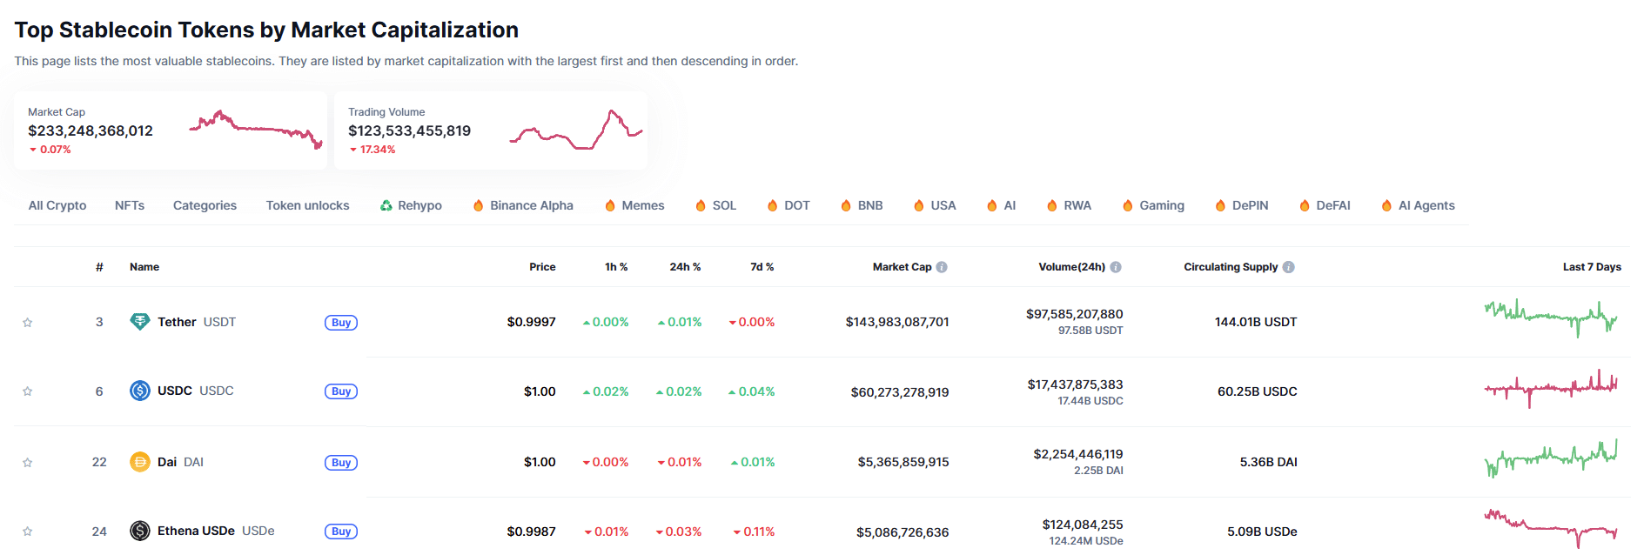The image size is (1644, 555).
Task: Click the flame icon beside Binance Alpha
Action: point(478,205)
